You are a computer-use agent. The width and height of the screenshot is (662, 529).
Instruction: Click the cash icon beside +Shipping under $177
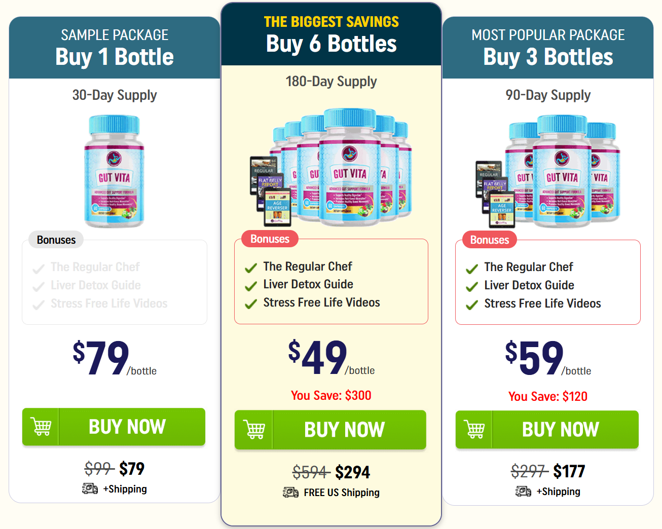click(523, 491)
